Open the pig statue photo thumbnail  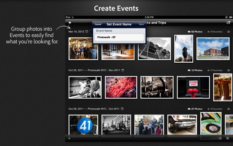pos(85,87)
